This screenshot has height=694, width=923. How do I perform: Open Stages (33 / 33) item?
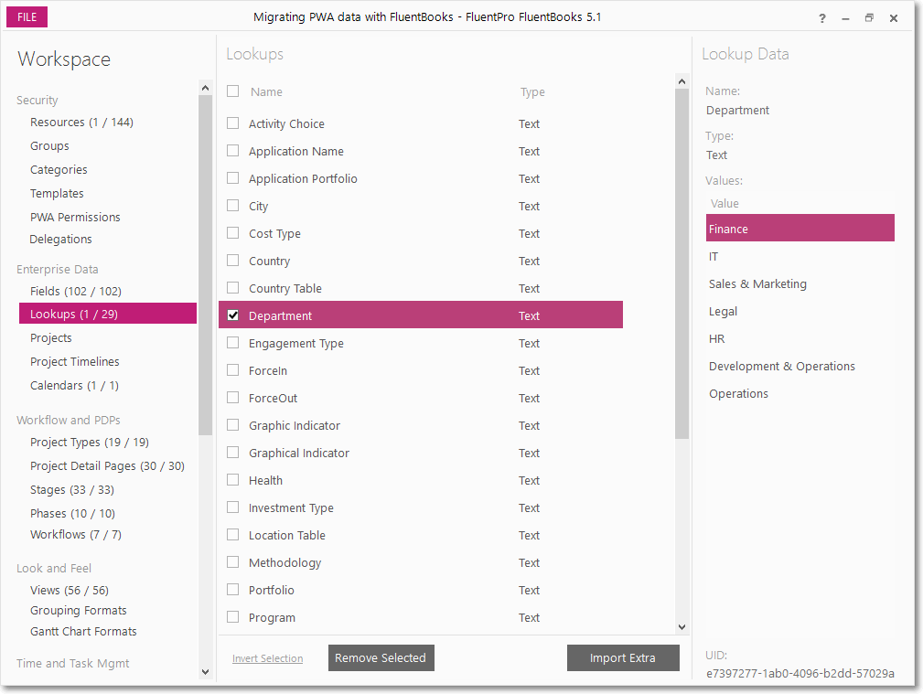[x=72, y=490]
